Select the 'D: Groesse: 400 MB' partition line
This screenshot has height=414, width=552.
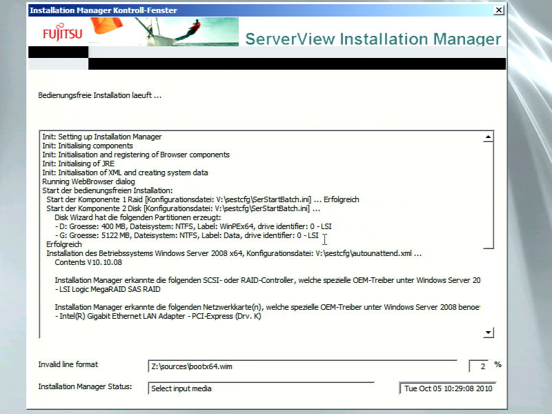[193, 226]
